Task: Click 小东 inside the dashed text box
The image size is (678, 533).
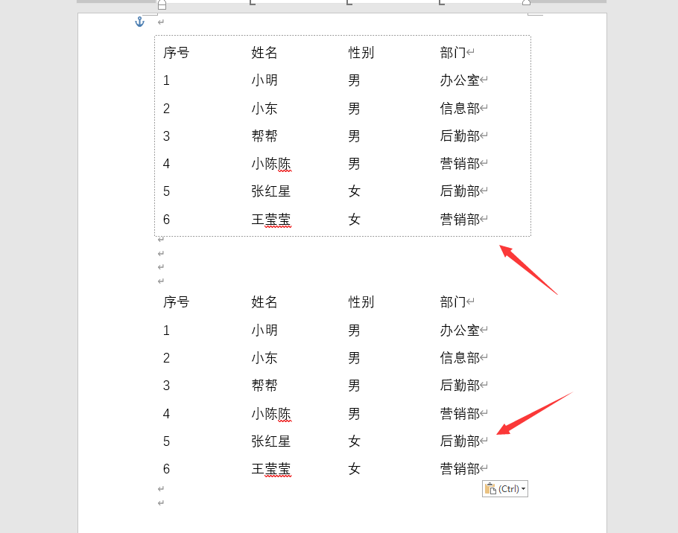Action: [x=264, y=109]
